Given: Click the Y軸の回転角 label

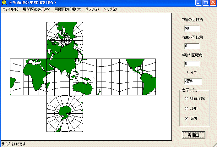Looking at the screenshot, I should click(x=192, y=37).
